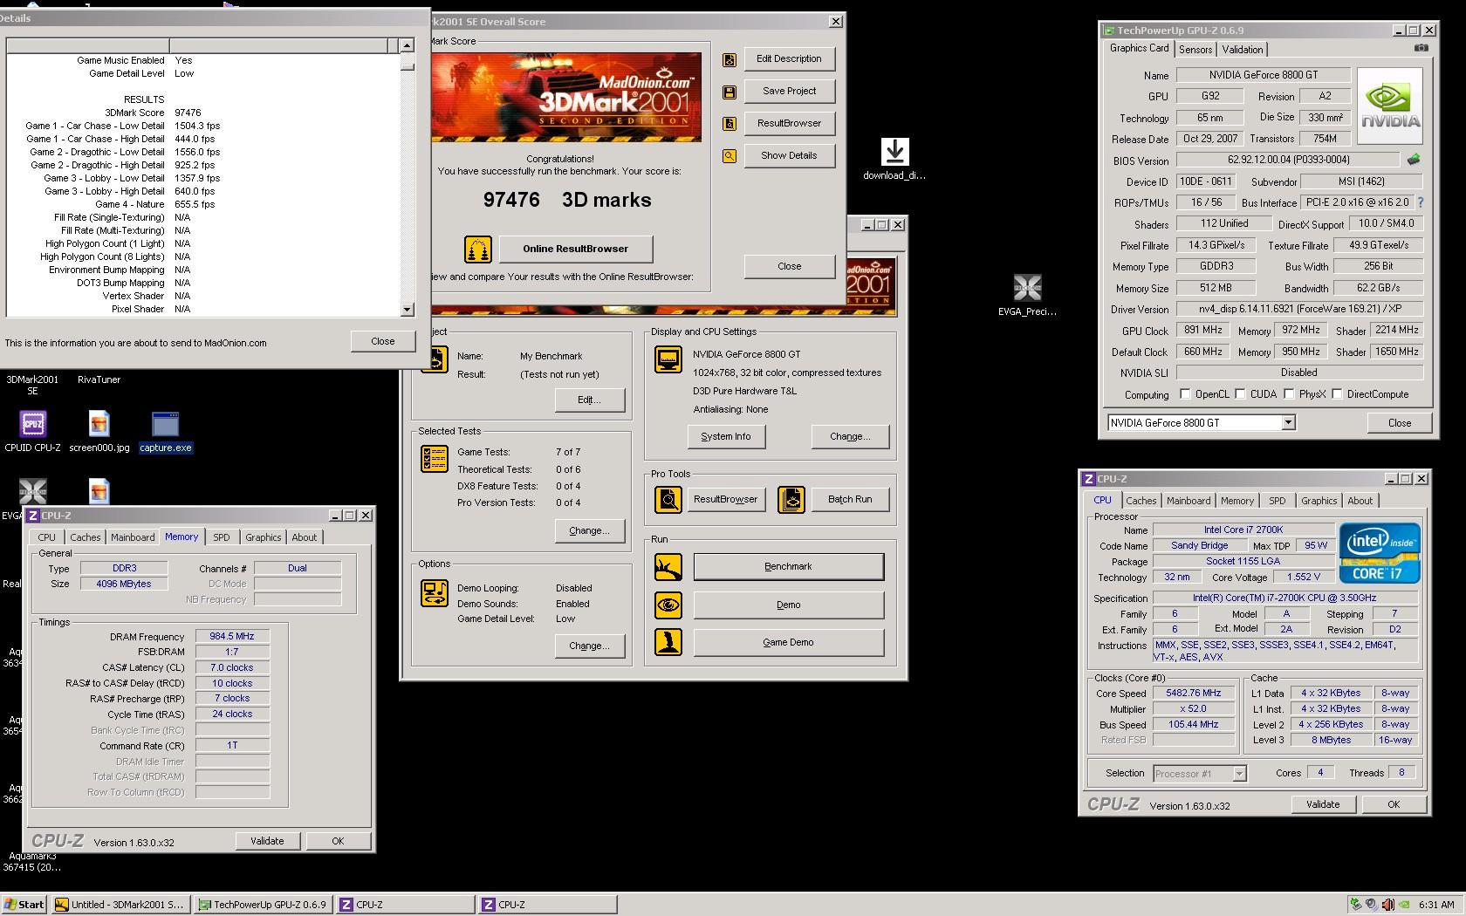
Task: Select the download desktop icon
Action: click(894, 159)
